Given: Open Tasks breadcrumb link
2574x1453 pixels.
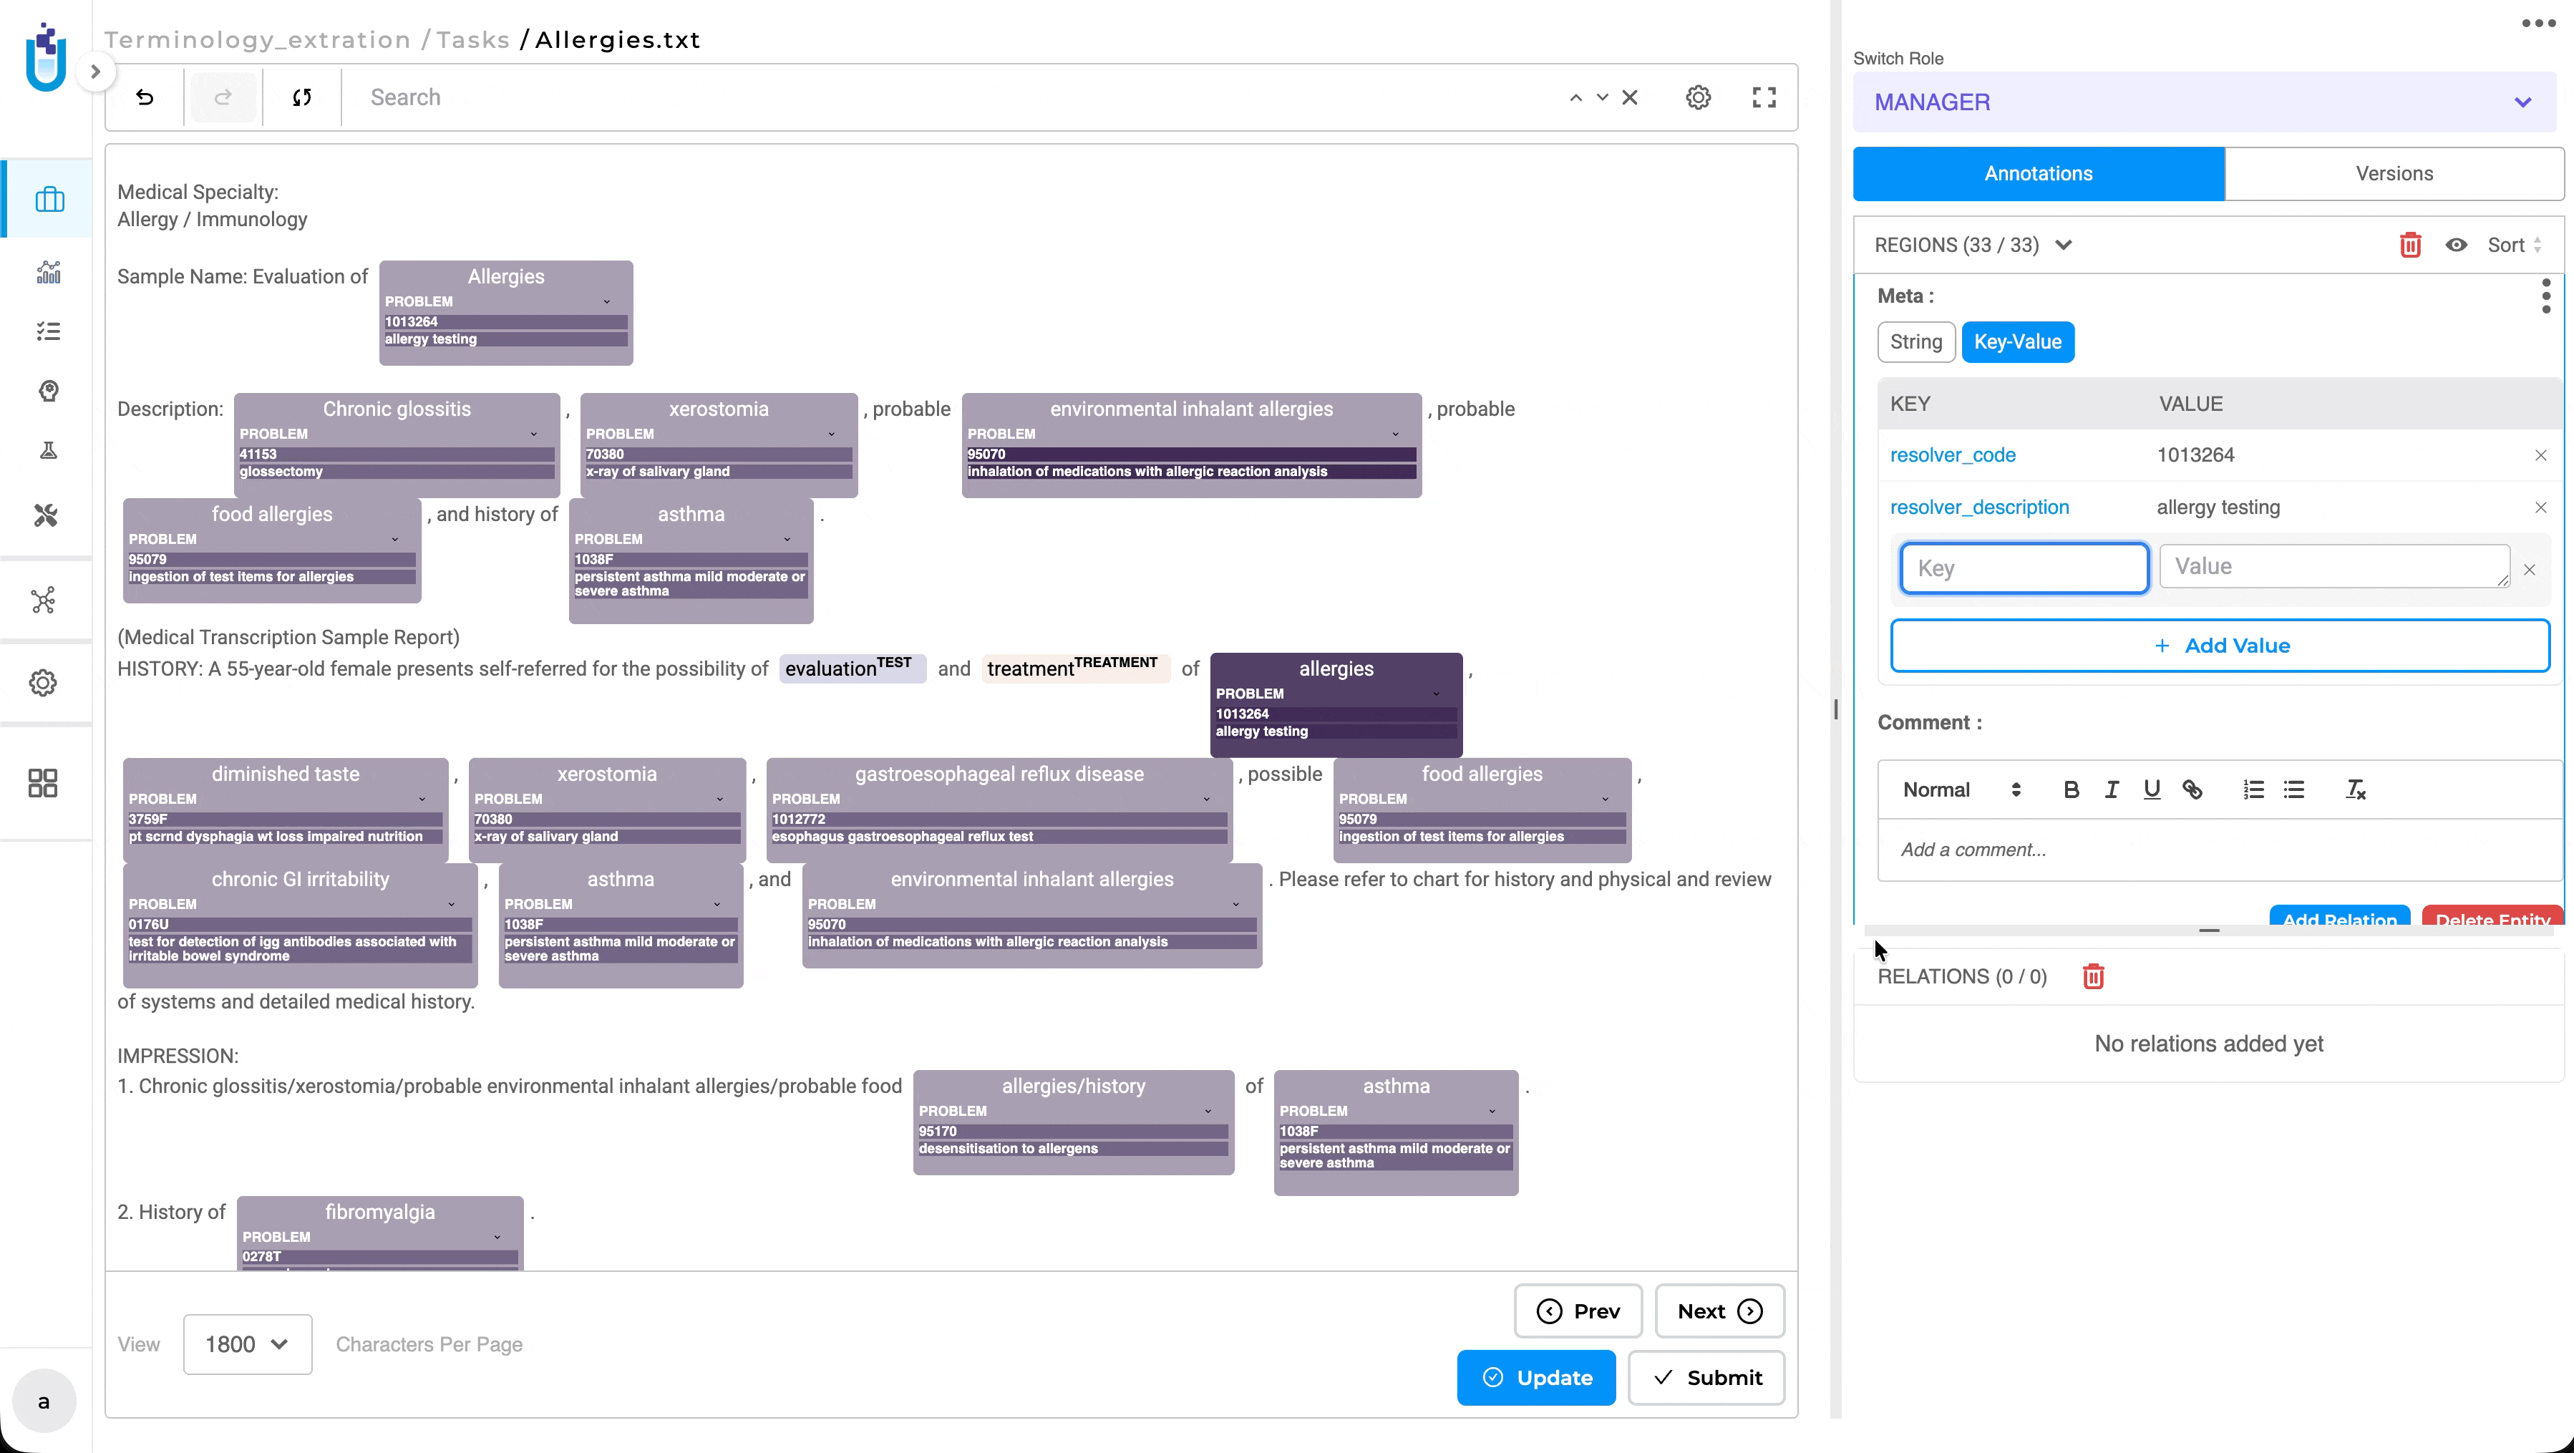Looking at the screenshot, I should (474, 40).
